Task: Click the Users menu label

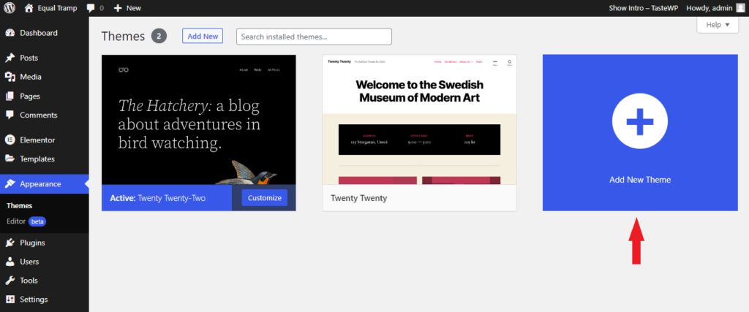Action: 29,262
